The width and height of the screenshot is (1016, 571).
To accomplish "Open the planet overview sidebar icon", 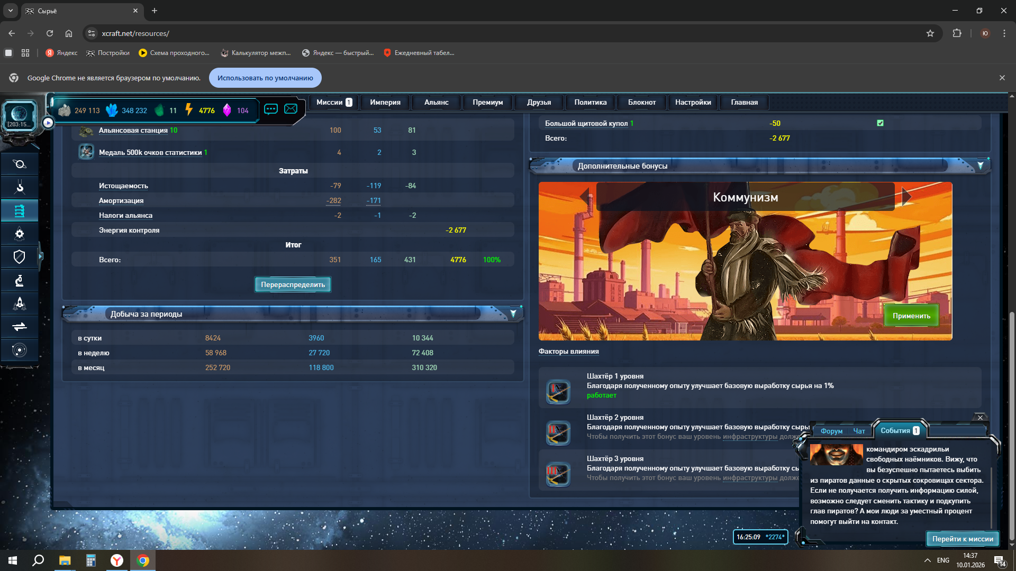I will coord(20,164).
